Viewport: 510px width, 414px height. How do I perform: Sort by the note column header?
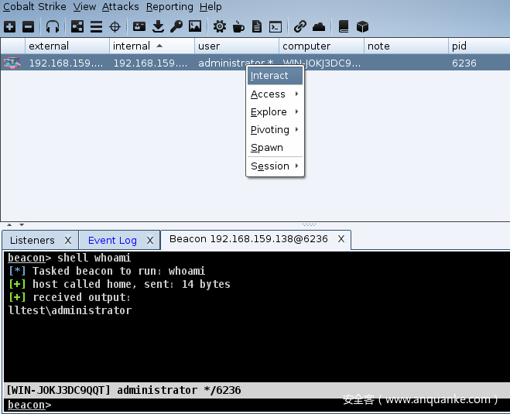click(406, 46)
